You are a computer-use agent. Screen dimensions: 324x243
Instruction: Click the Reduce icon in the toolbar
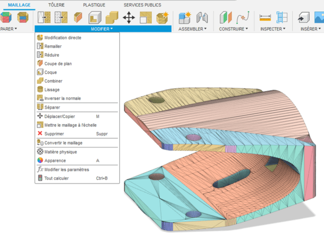point(61,17)
